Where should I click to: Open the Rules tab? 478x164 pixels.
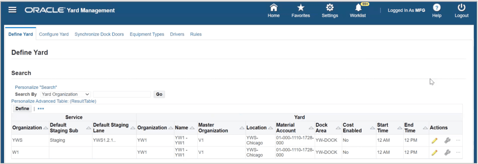(x=196, y=34)
